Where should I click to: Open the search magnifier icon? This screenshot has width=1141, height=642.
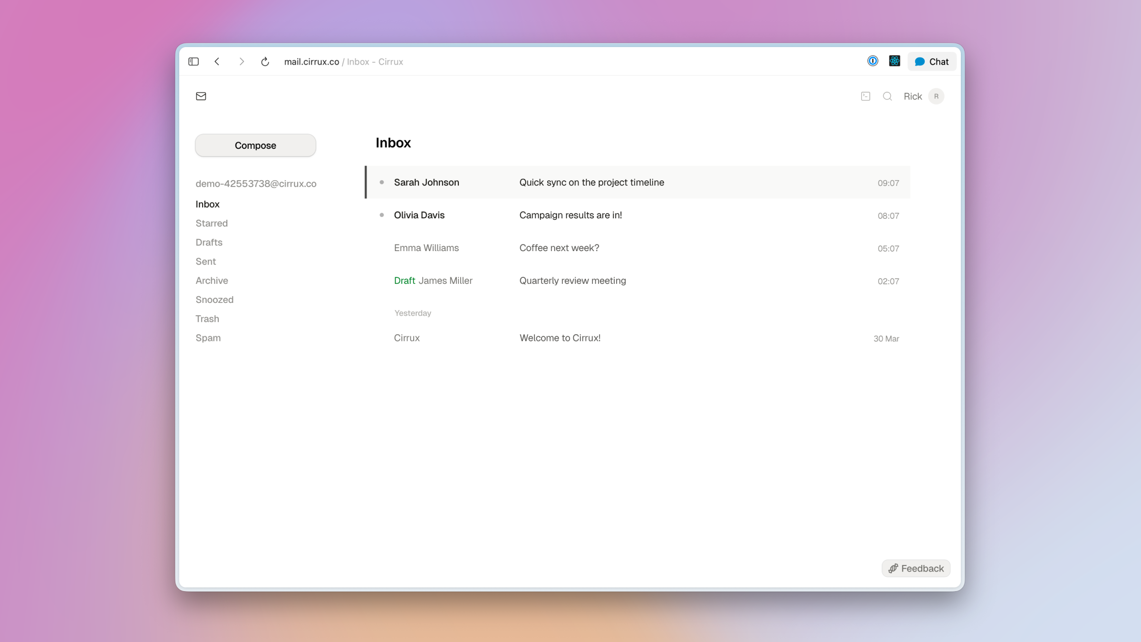[x=887, y=96]
